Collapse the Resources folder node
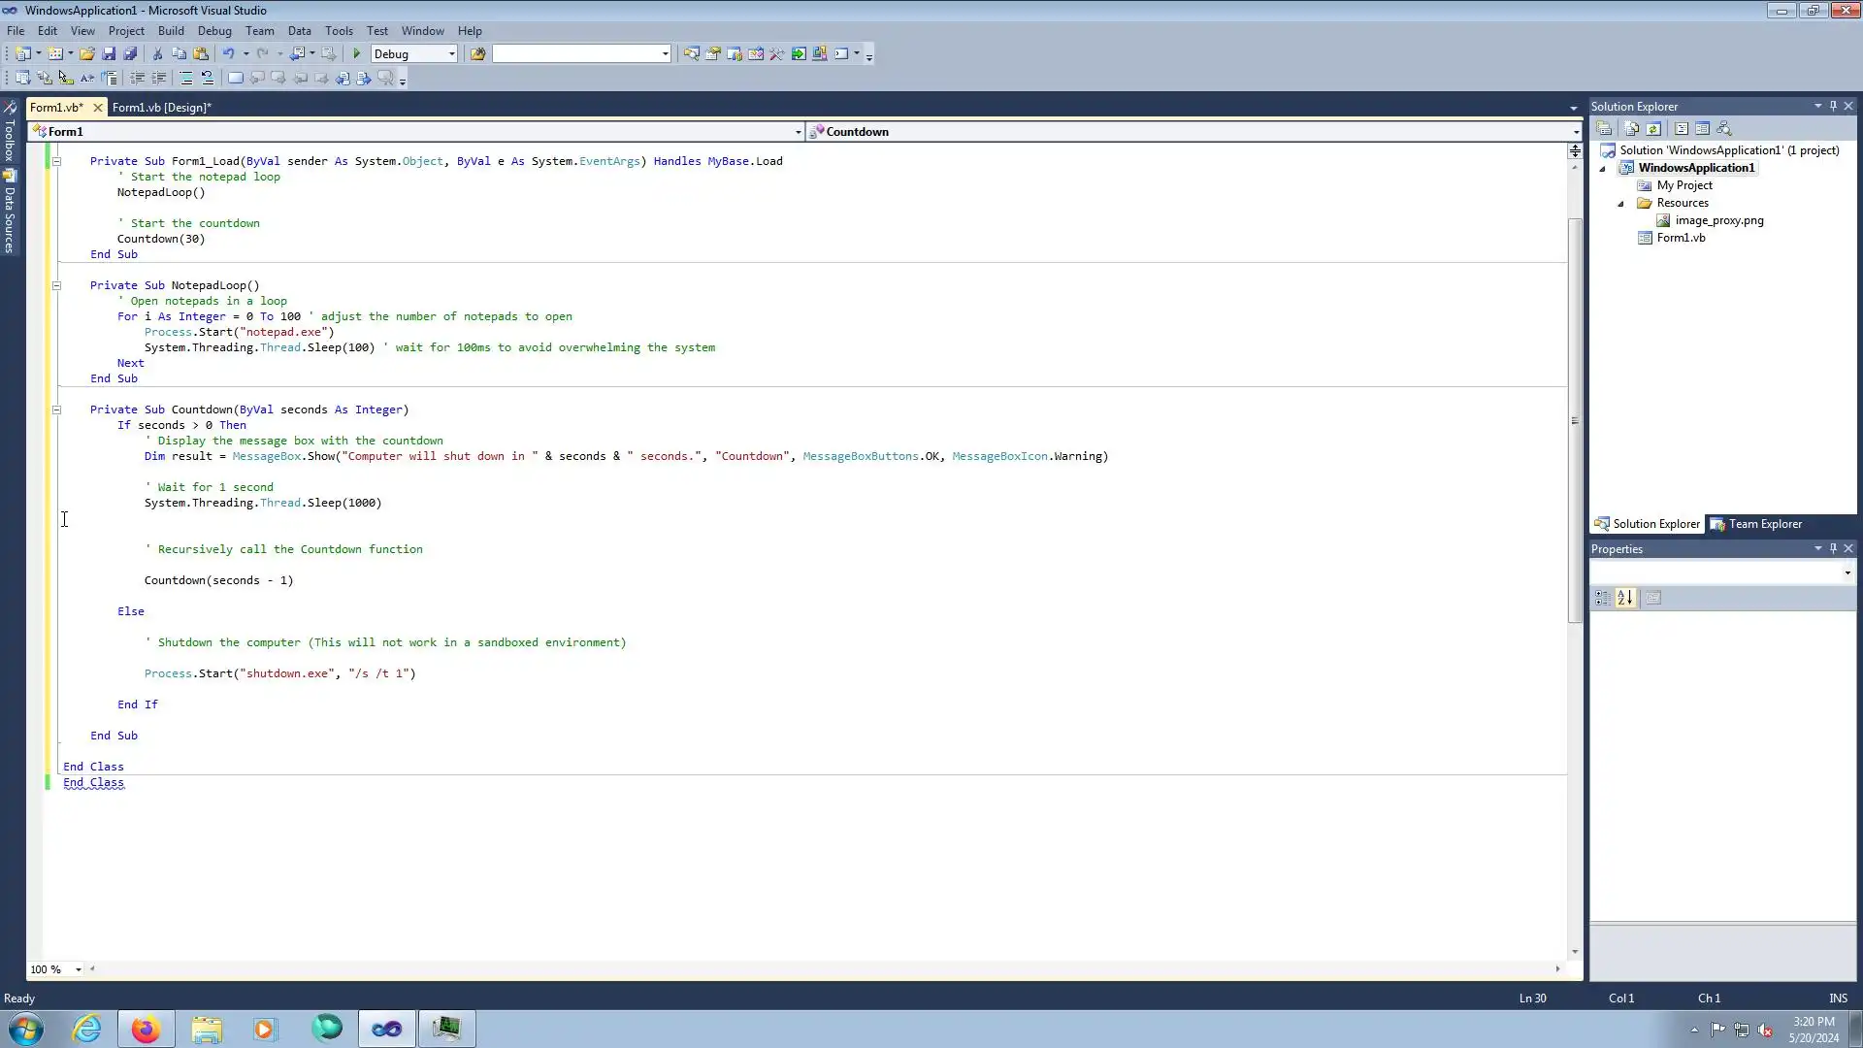Screen dimensions: 1863x1048 click(1620, 204)
